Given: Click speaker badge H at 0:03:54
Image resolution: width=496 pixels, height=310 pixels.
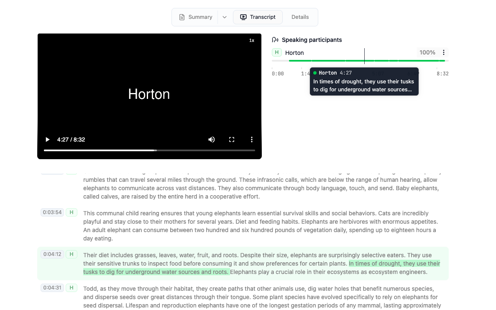Looking at the screenshot, I should (x=72, y=212).
